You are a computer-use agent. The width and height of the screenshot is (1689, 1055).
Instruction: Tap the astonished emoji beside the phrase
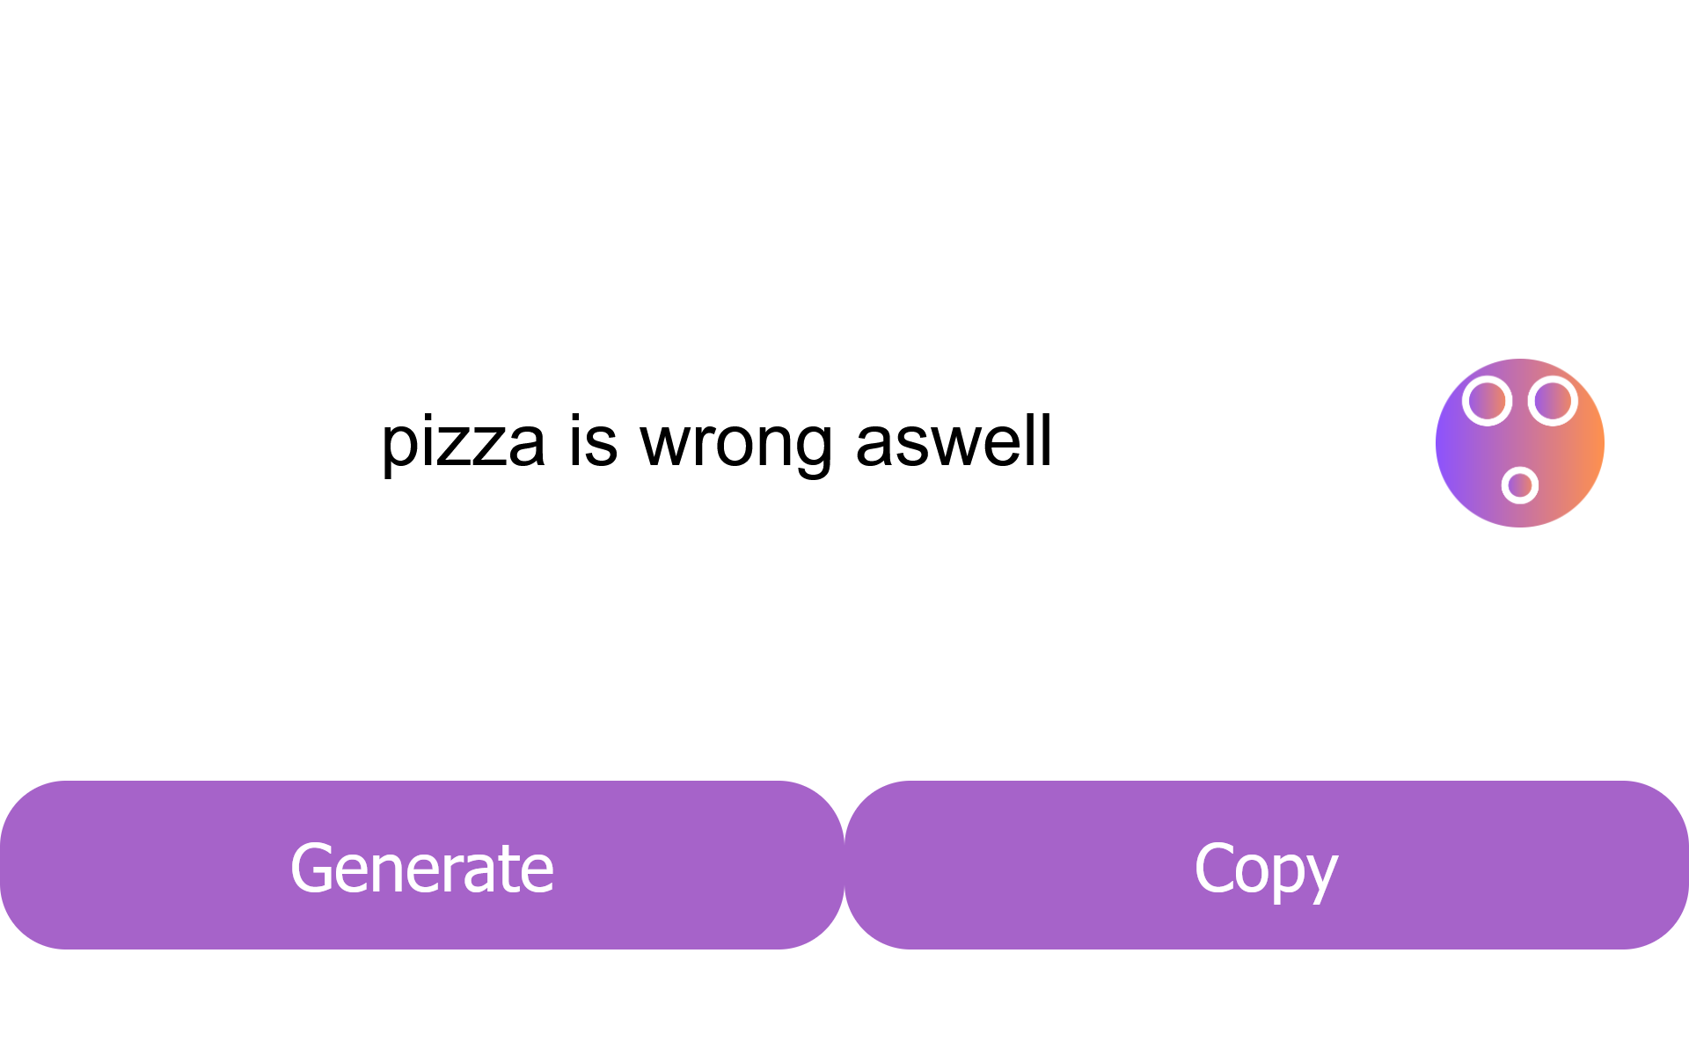point(1519,442)
